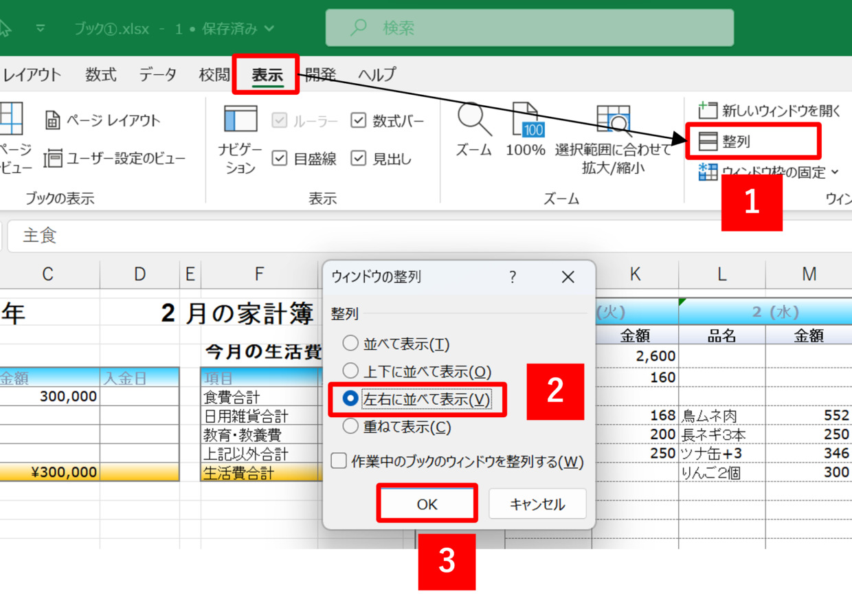The height and width of the screenshot is (600, 852).
Task: Open the save status dropdown beside filename
Action: pos(269,29)
